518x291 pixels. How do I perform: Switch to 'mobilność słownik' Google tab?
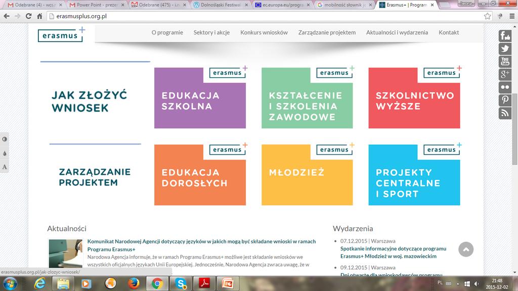pyautogui.click(x=345, y=5)
